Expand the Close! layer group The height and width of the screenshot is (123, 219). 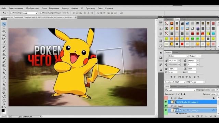(x=172, y=98)
